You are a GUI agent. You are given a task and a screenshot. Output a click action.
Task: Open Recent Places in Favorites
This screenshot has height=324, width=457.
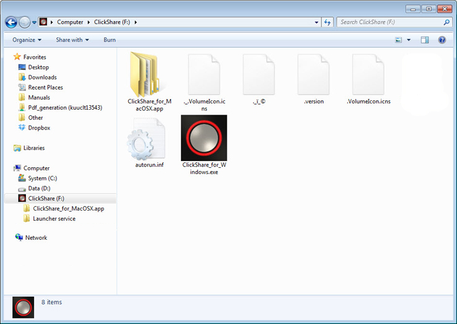tap(45, 87)
